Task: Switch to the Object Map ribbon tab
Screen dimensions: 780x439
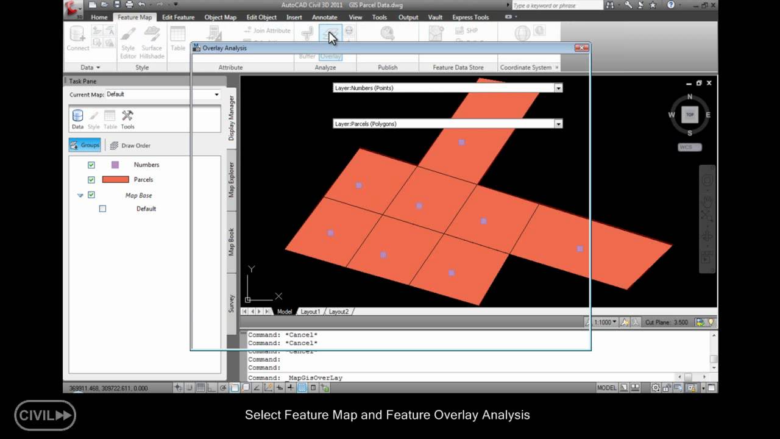Action: coord(221,17)
